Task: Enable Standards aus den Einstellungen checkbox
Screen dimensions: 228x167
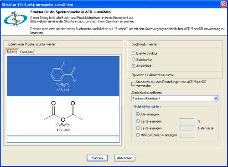Action: coord(133,83)
